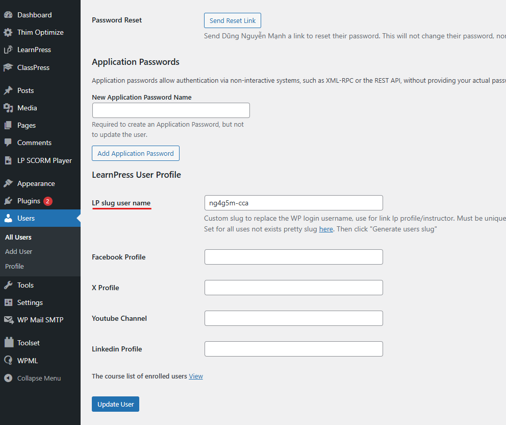This screenshot has width=506, height=425.
Task: Click the WP Mail SMTP envelope icon
Action: click(x=8, y=320)
